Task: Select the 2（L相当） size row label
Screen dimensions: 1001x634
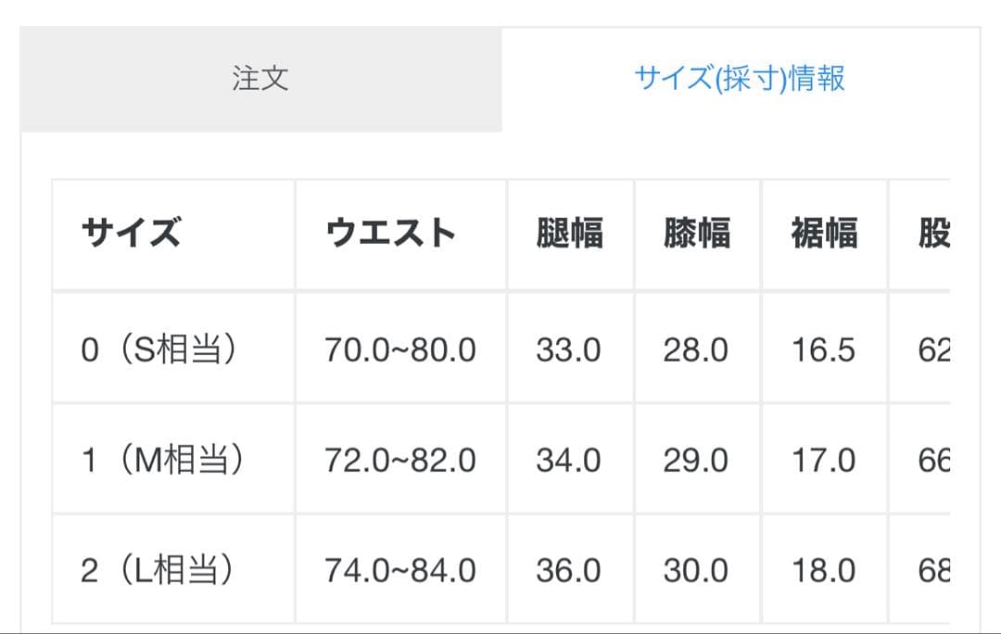Action: [x=157, y=570]
